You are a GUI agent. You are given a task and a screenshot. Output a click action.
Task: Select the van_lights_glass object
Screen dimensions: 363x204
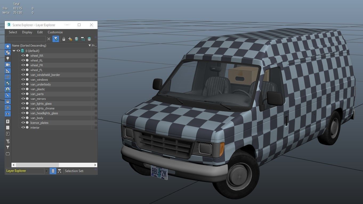(41, 104)
